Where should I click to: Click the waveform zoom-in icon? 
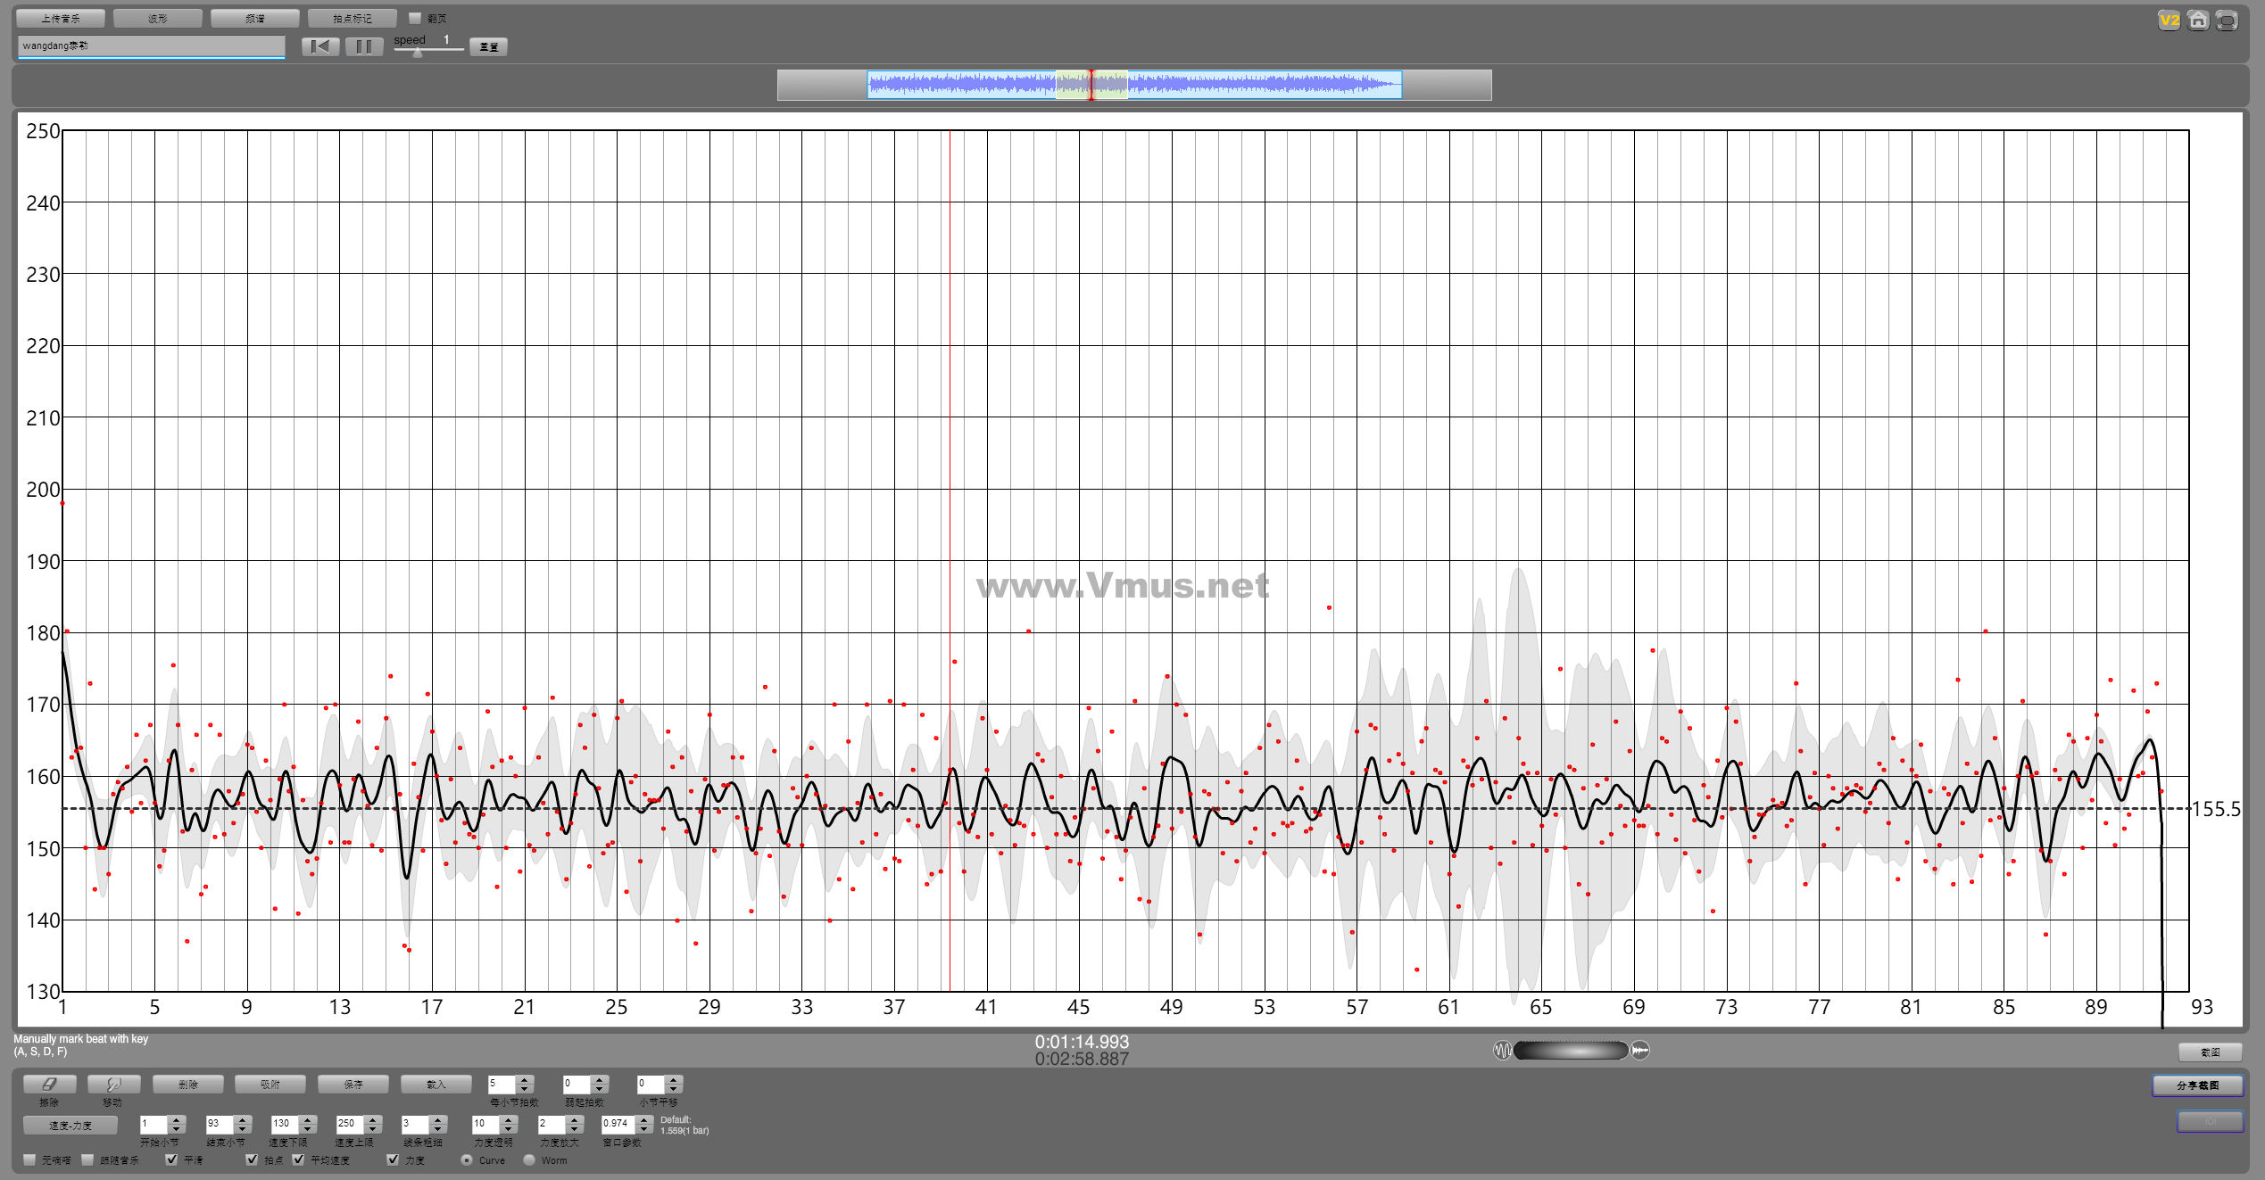(x=1640, y=1050)
